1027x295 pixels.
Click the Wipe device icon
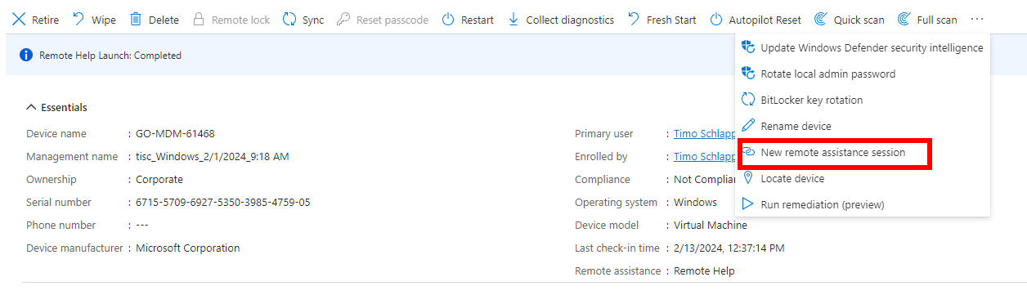(x=78, y=19)
